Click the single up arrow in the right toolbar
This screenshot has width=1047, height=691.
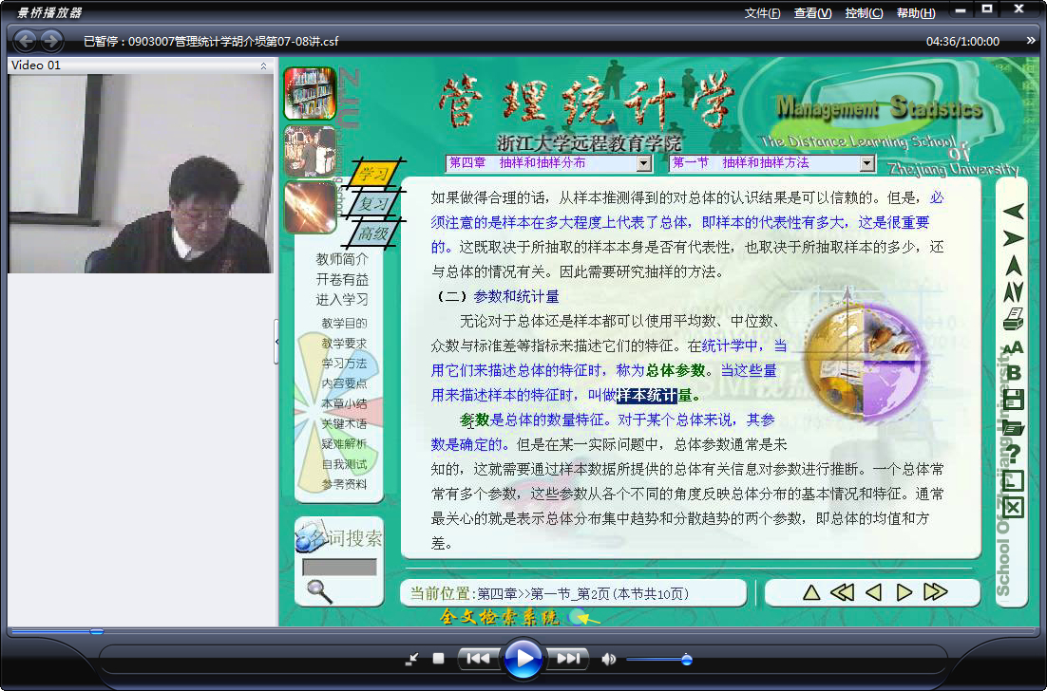coord(1013,265)
